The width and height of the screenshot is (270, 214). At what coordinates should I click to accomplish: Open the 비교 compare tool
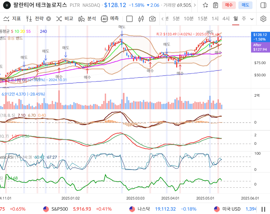[65, 18]
